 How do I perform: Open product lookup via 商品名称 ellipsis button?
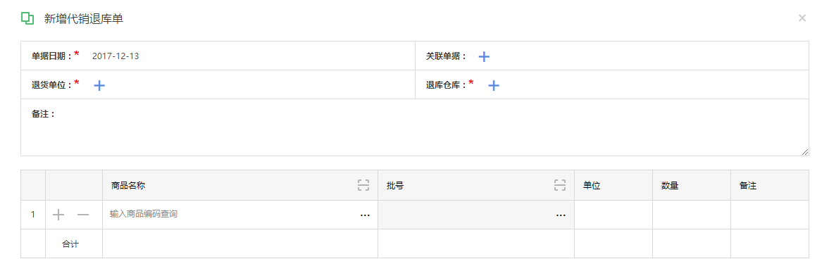(x=365, y=215)
